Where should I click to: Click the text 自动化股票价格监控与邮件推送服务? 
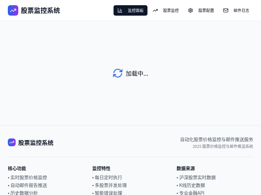[217, 139]
